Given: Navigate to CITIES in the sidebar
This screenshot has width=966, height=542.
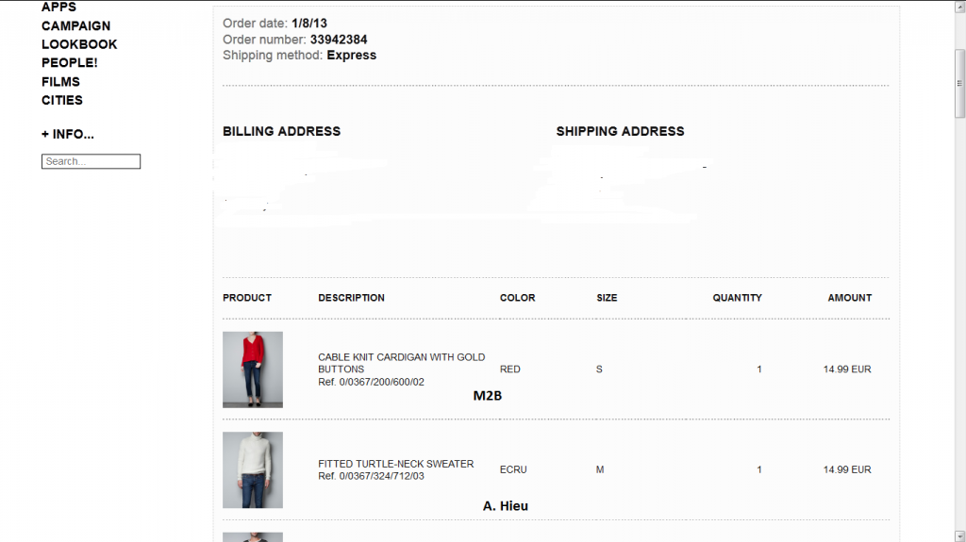Looking at the screenshot, I should pos(62,100).
